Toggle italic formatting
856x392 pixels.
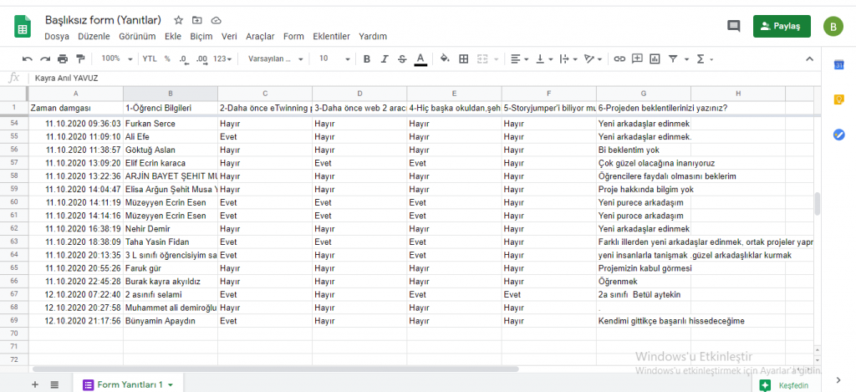tap(385, 59)
